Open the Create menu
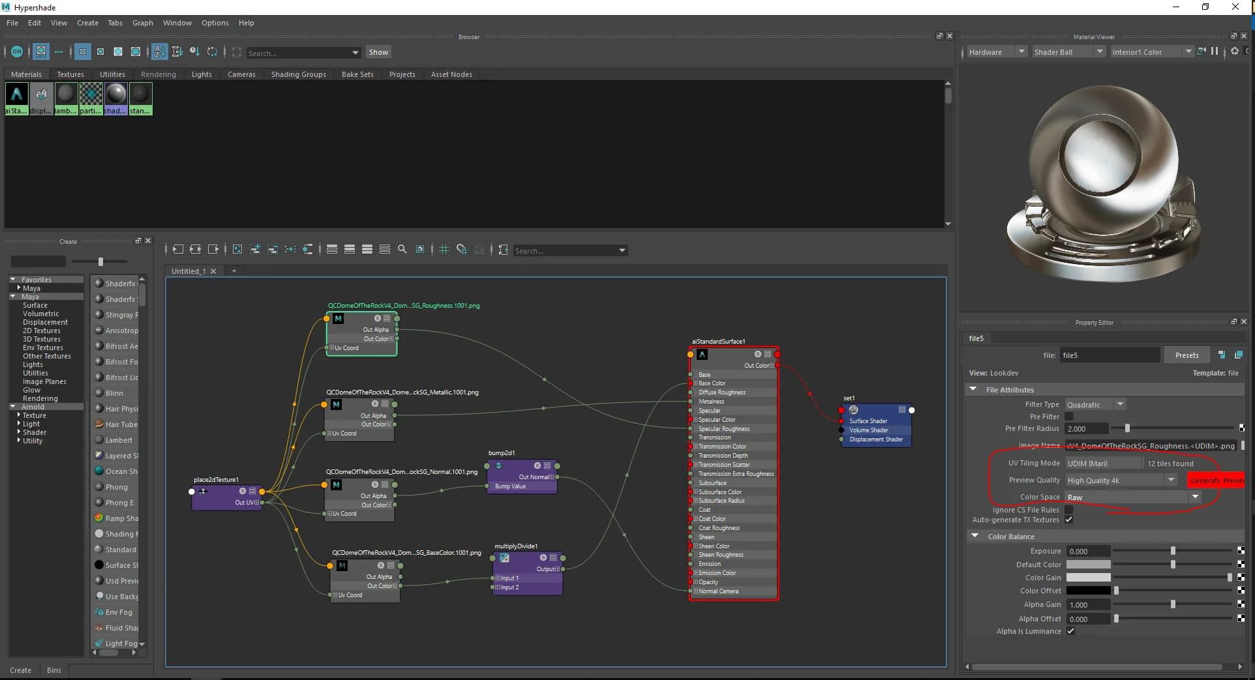1255x680 pixels. tap(87, 23)
